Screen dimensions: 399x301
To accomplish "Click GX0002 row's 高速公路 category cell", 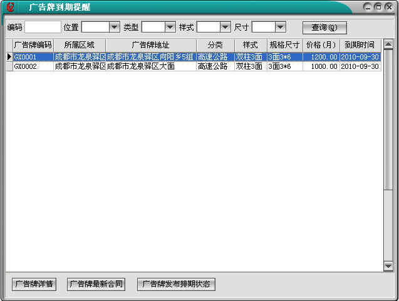I will (x=215, y=66).
